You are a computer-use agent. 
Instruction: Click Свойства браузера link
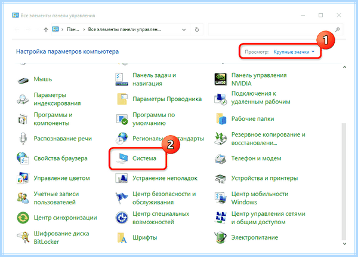tap(60, 158)
